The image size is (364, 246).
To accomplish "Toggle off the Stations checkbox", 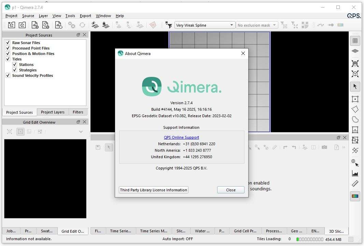I will (x=15, y=64).
